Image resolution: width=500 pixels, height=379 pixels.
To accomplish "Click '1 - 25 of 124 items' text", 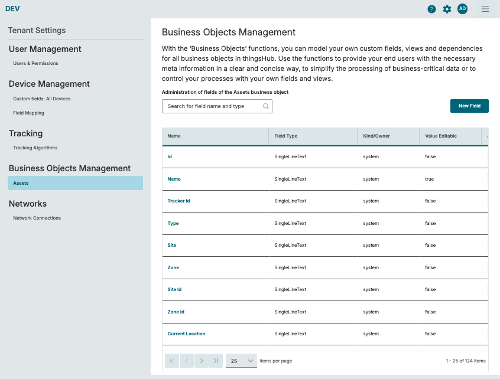I will (466, 361).
